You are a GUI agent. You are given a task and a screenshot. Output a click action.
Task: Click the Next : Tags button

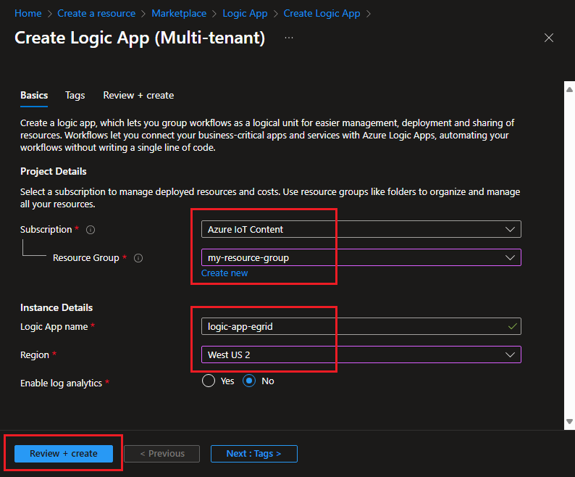point(253,454)
